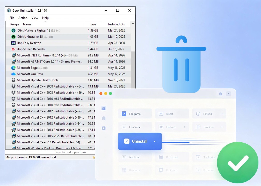Select Jul 16, 2025 install date
This screenshot has height=186, width=261.
click(x=116, y=49)
